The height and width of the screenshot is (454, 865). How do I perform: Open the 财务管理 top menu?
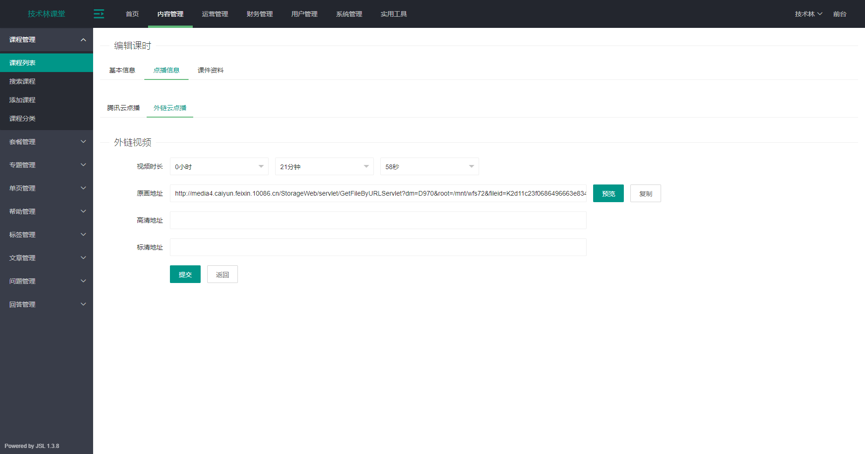click(260, 14)
